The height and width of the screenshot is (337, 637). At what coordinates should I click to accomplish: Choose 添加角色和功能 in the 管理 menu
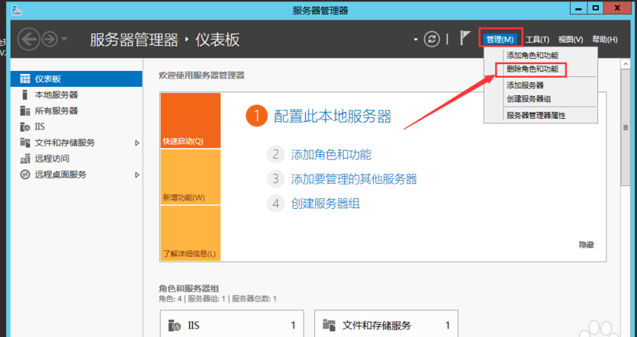pos(532,56)
